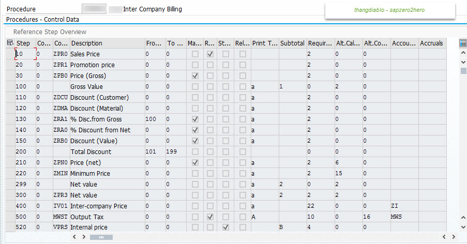
Task: Click the To field showing 199 for Total Discount
Action: tap(176, 152)
